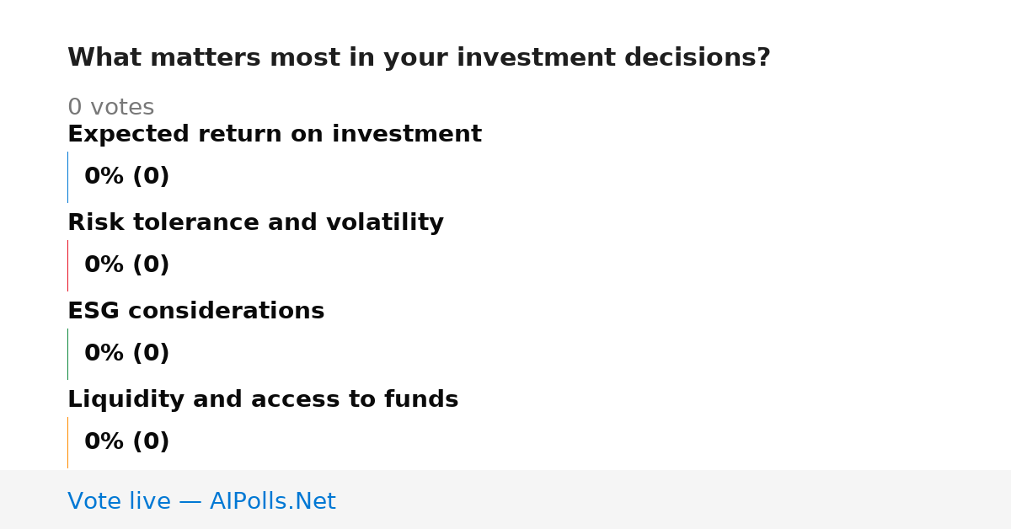Click the green bar under ESG considerations
Image resolution: width=1011 pixels, height=529 pixels.
tap(67, 354)
